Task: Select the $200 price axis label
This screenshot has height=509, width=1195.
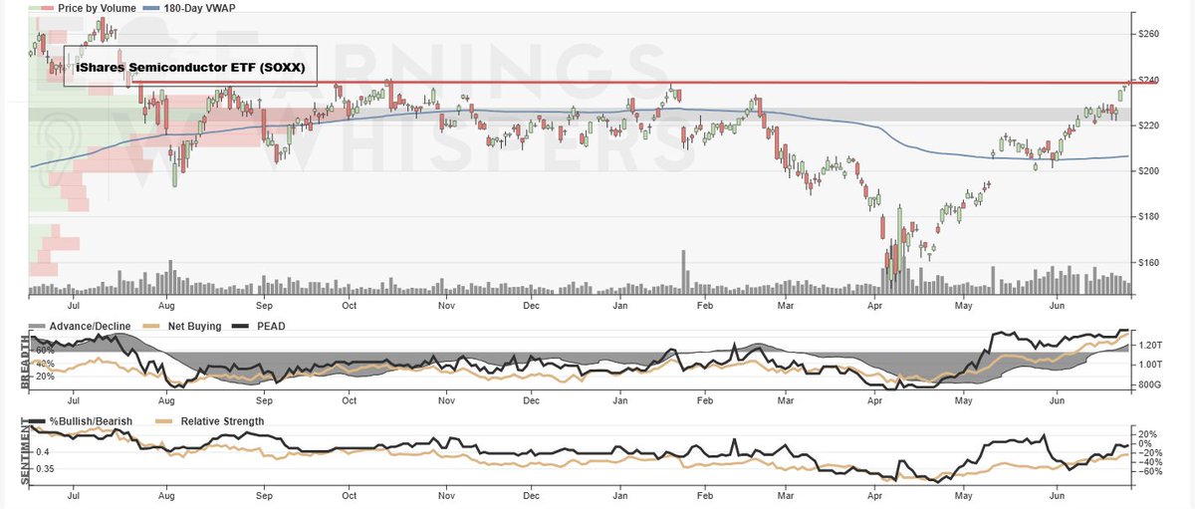Action: pyautogui.click(x=1149, y=171)
